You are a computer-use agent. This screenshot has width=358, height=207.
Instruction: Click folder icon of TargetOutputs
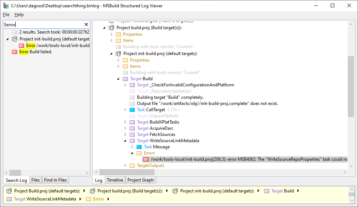(x=132, y=165)
